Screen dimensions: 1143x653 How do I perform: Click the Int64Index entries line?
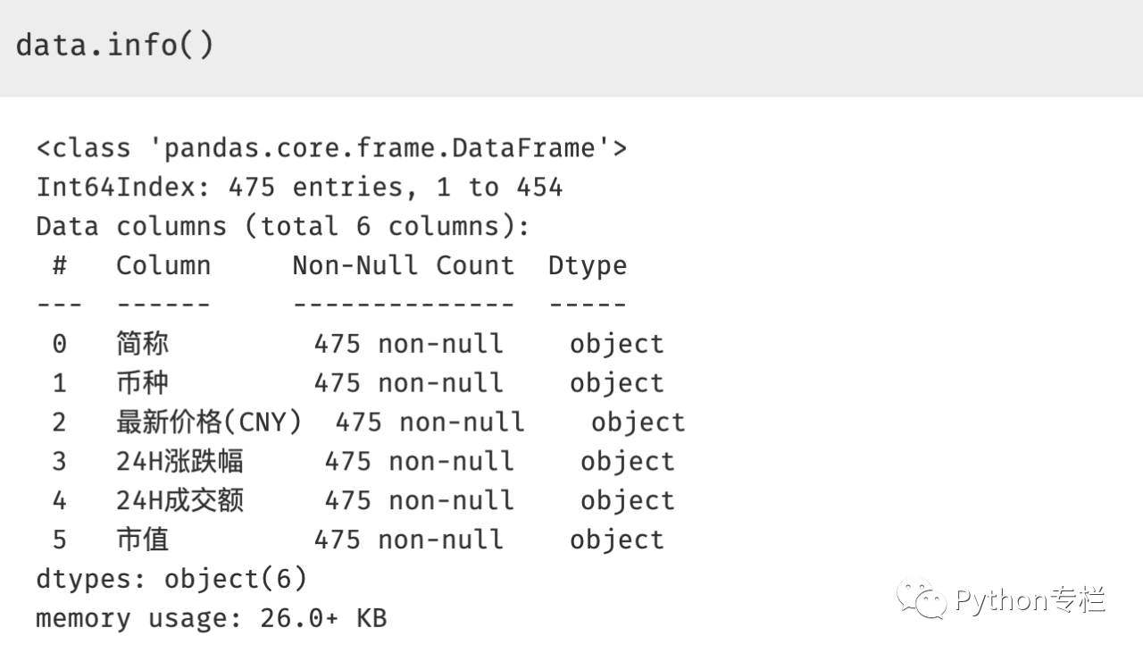pos(299,187)
